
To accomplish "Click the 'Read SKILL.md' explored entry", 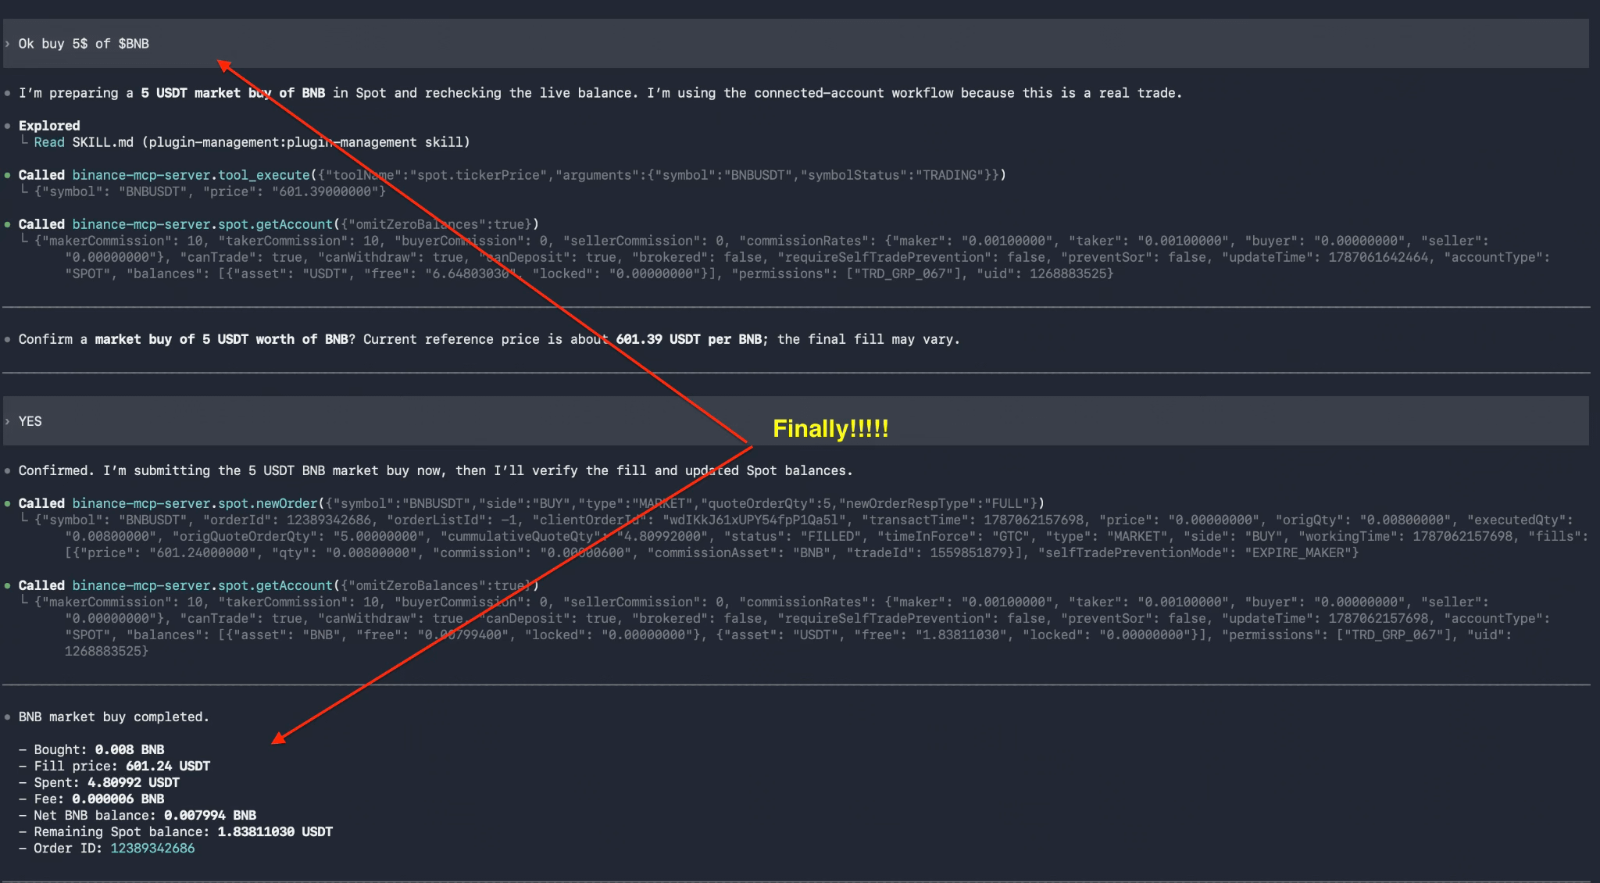I will pos(252,142).
